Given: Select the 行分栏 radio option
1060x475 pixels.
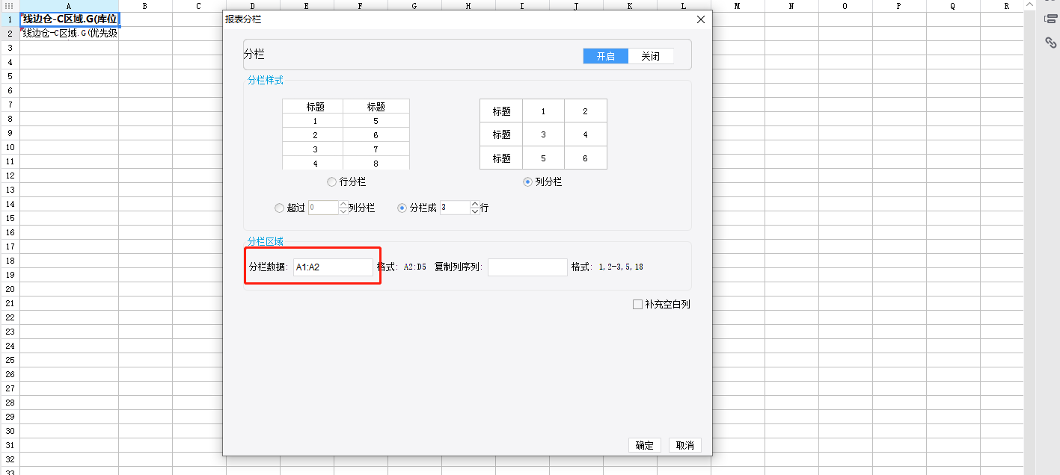Looking at the screenshot, I should point(331,181).
